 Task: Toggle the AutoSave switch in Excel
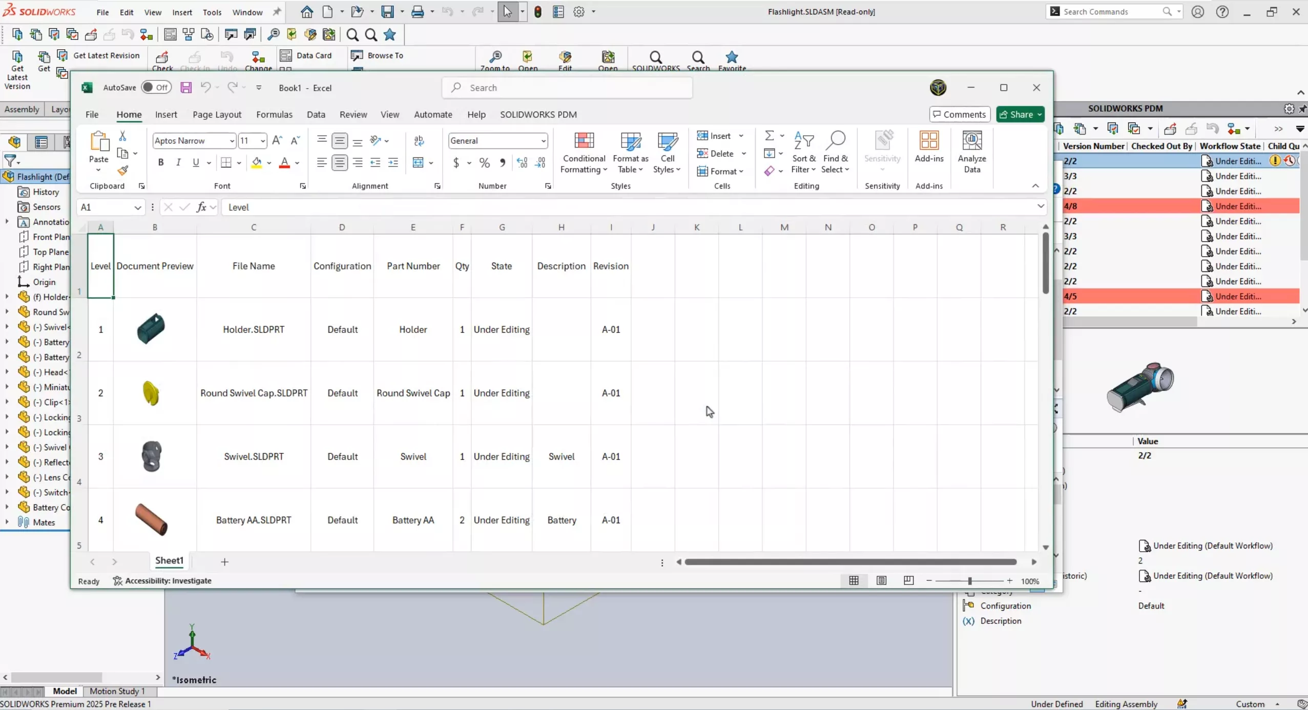(x=156, y=88)
